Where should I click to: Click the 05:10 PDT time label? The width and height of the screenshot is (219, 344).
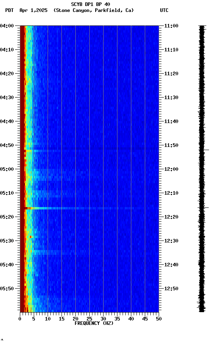[7, 193]
